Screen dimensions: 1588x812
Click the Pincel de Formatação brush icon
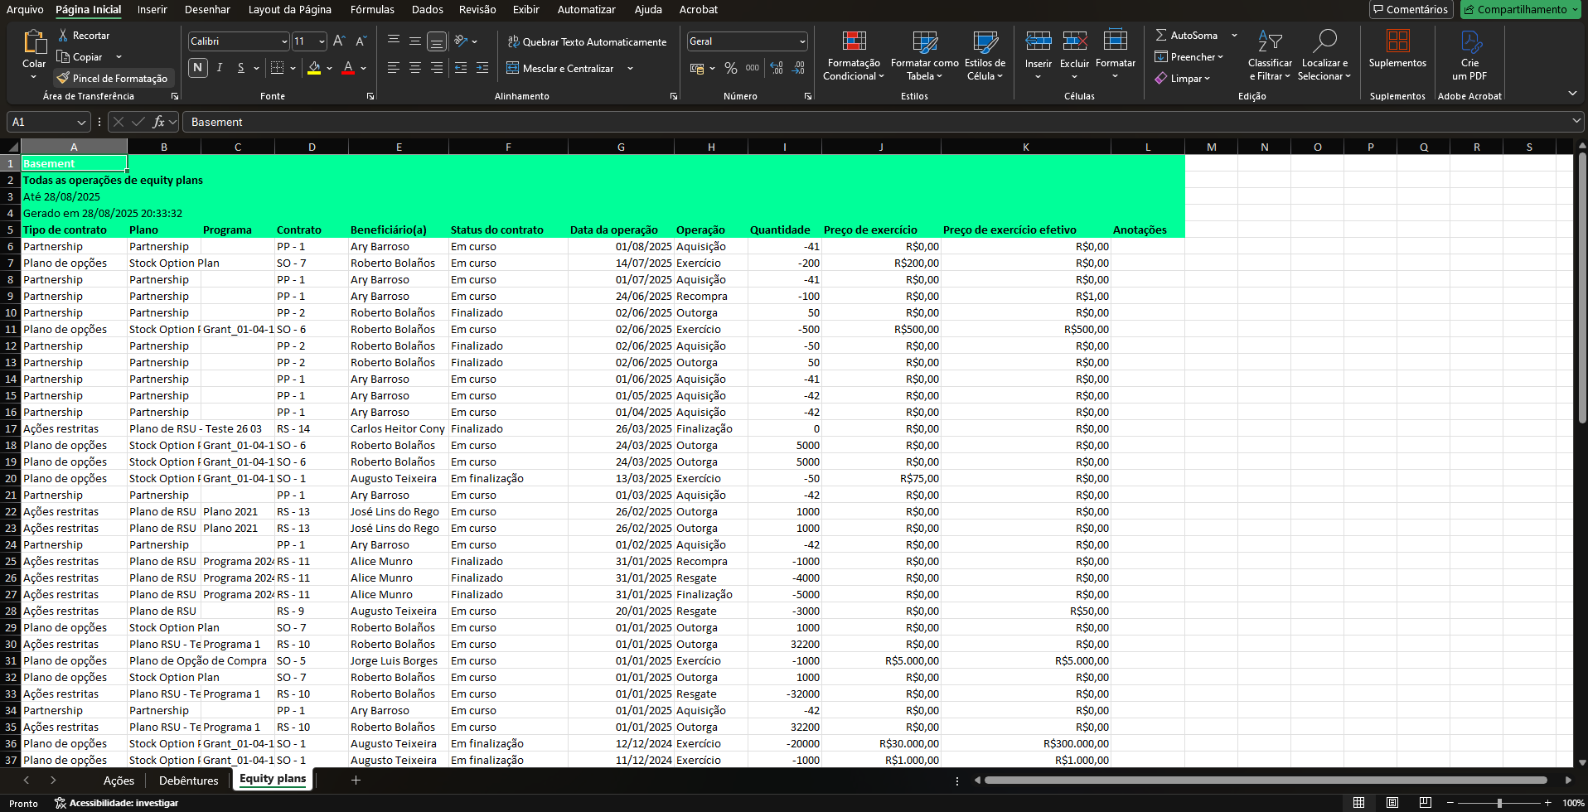coord(63,78)
